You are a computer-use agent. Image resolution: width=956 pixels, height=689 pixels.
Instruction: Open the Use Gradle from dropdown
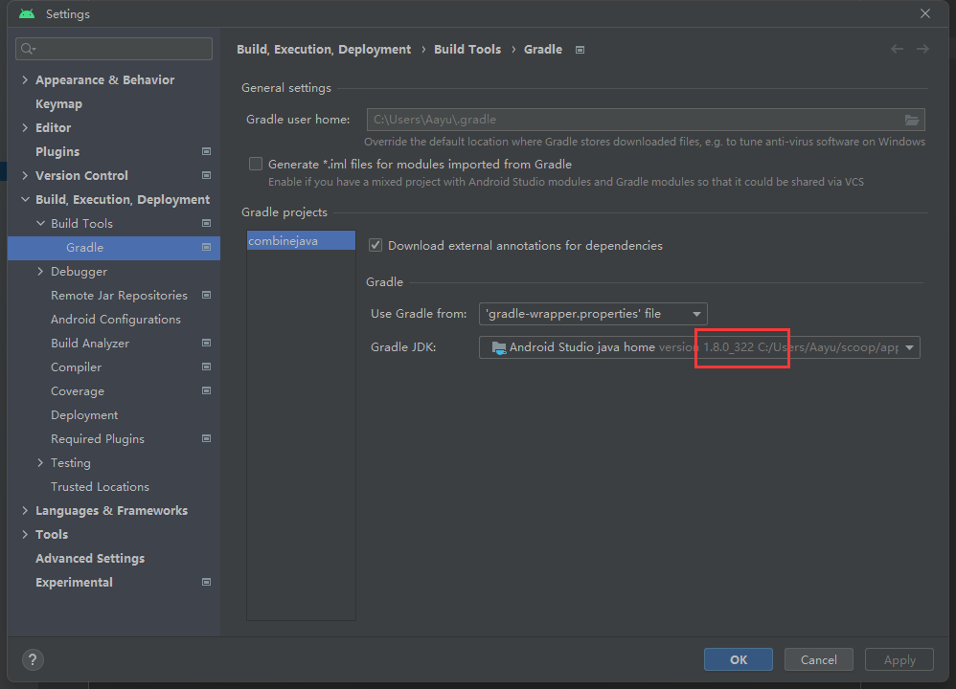(x=593, y=314)
